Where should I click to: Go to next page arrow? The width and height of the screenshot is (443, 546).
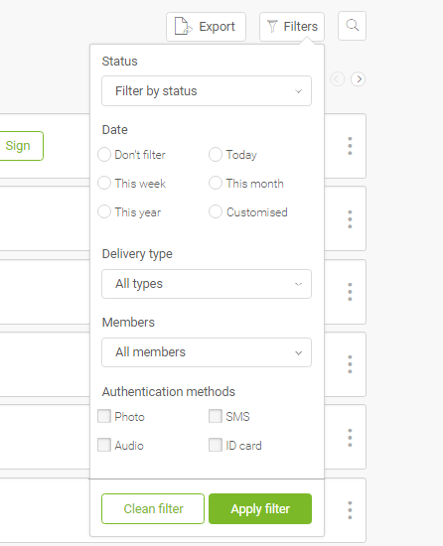359,79
